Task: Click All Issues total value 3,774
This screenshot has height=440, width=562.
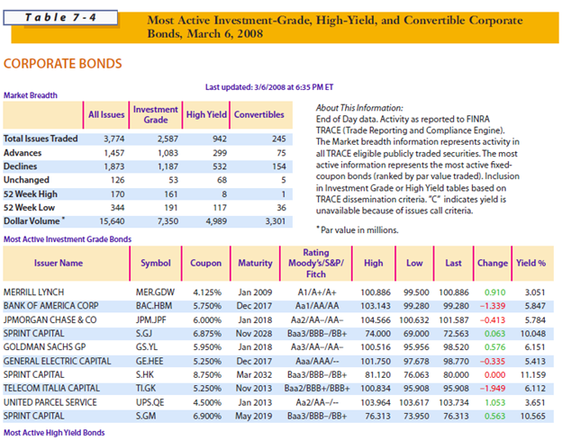Action: (x=114, y=139)
